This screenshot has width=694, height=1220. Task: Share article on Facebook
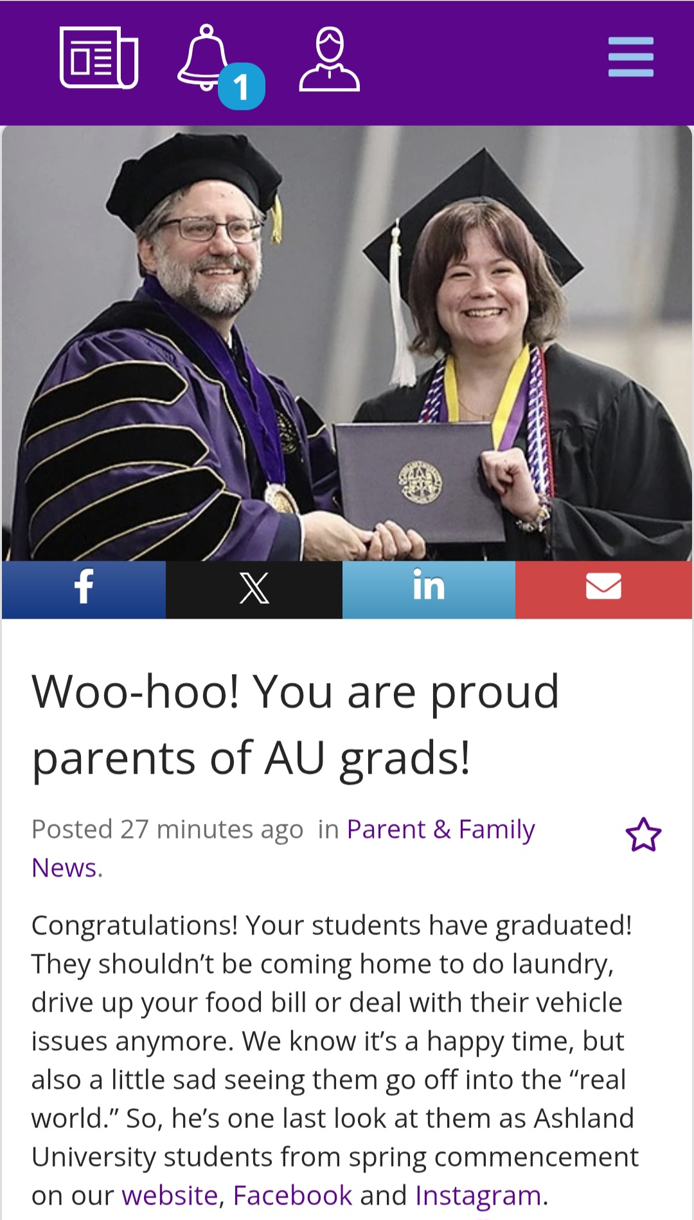click(x=84, y=590)
